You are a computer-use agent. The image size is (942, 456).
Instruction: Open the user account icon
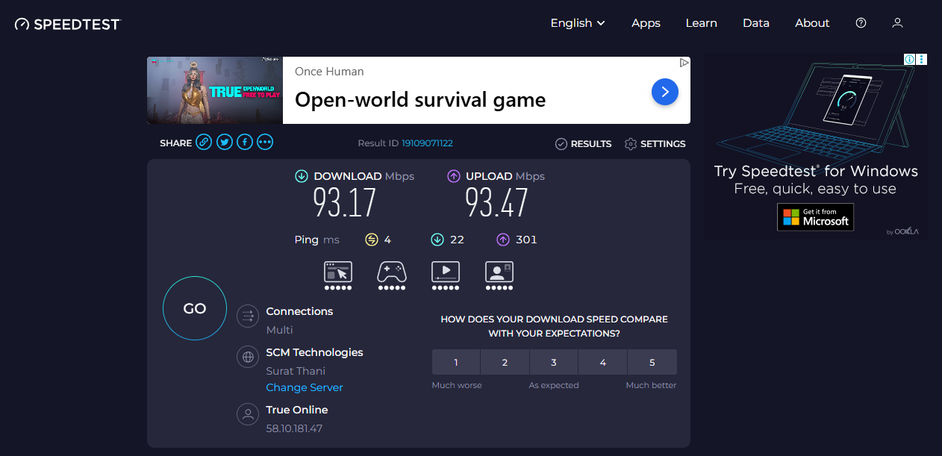pyautogui.click(x=898, y=23)
